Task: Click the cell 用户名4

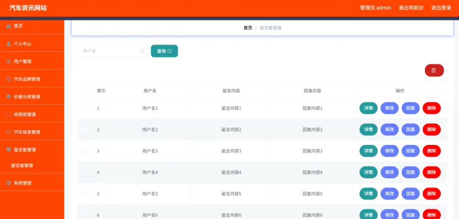Action: coord(150,173)
